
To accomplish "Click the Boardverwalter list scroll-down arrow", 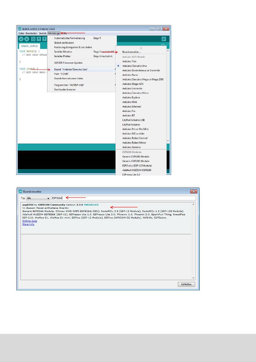I will [193, 278].
